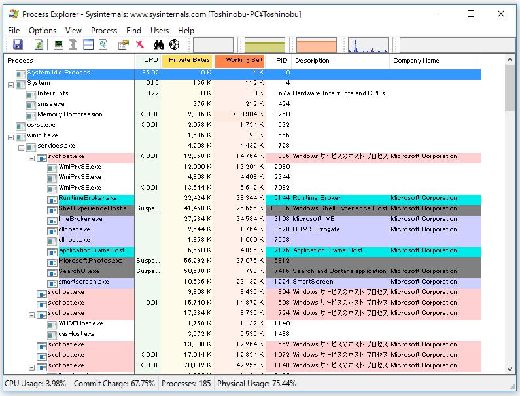Collapse svchost.exe PID 724 node
520x396 pixels.
31,315
